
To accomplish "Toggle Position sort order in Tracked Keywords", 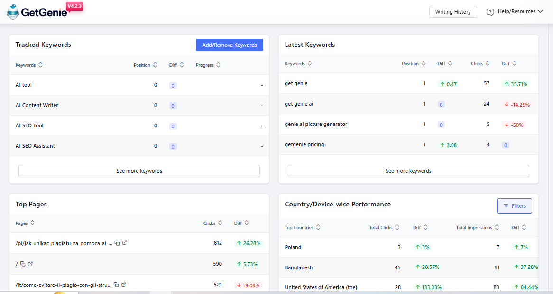I will pyautogui.click(x=156, y=65).
